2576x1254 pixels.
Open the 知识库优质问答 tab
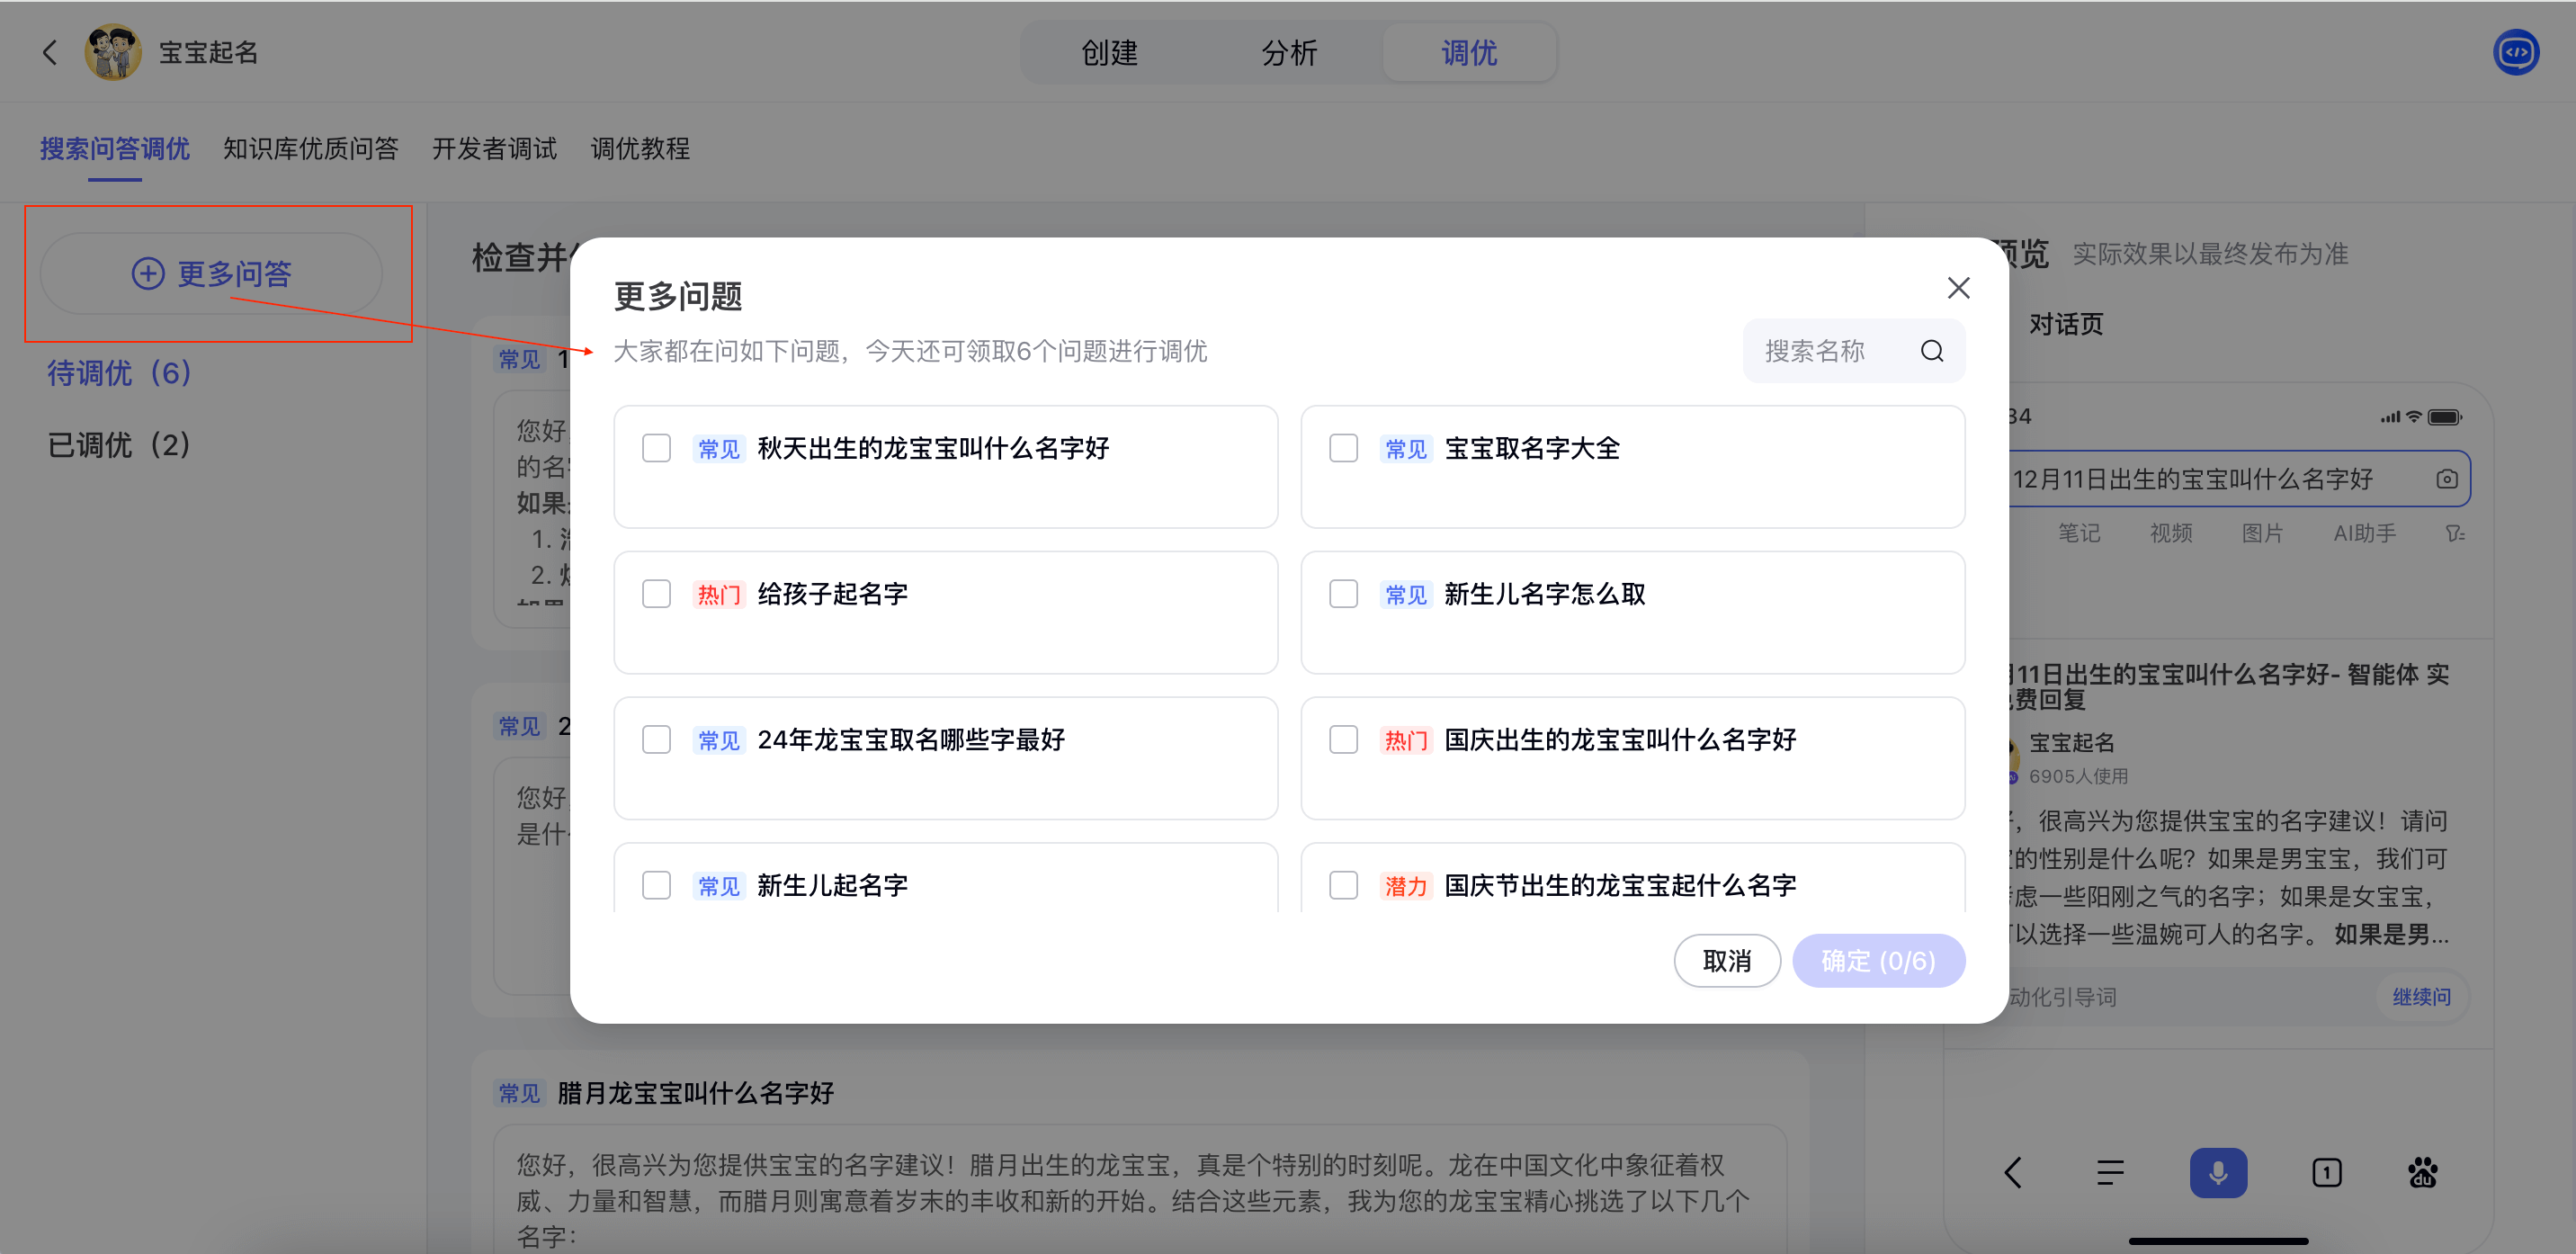click(x=310, y=149)
